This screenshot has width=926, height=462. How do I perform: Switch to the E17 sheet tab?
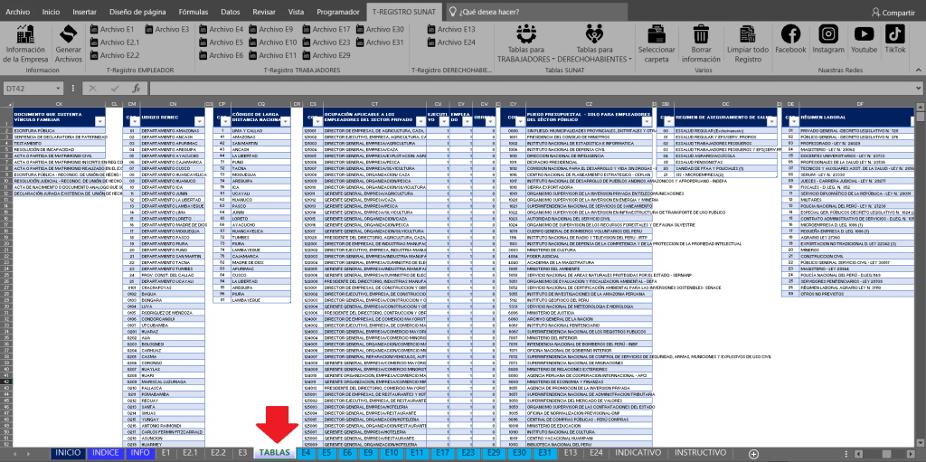click(442, 453)
